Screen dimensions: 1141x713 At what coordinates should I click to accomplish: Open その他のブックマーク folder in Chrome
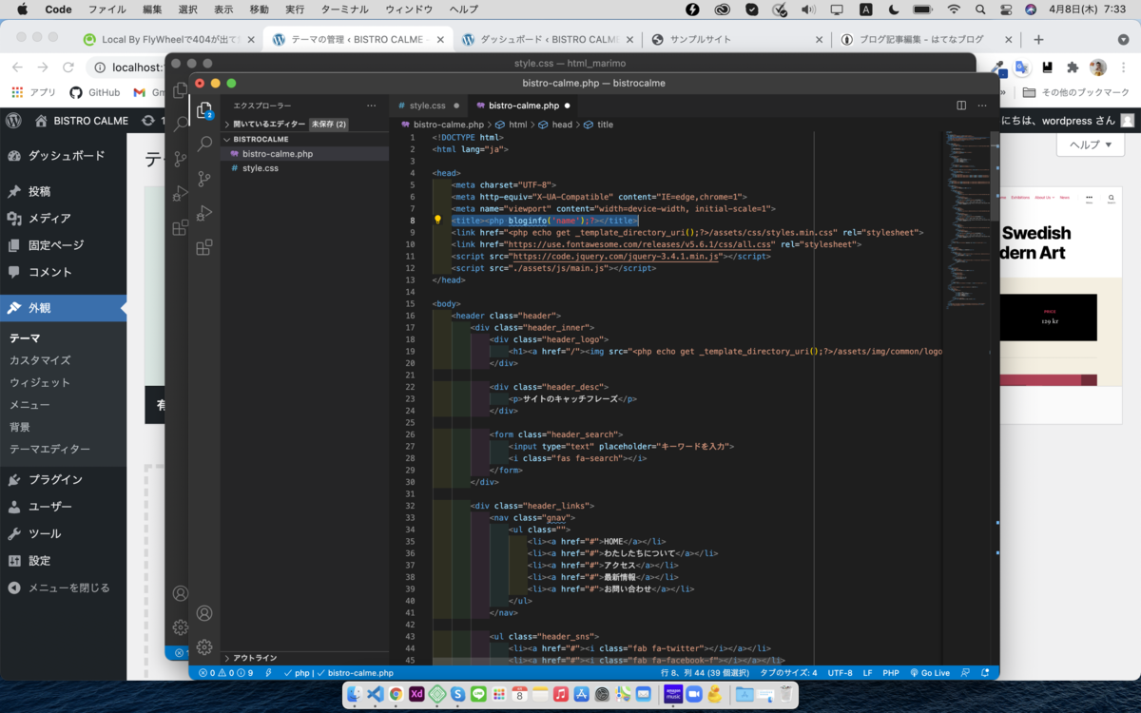1076,92
